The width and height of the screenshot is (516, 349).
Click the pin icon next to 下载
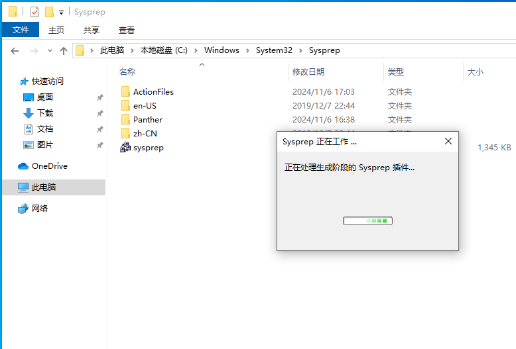point(100,113)
